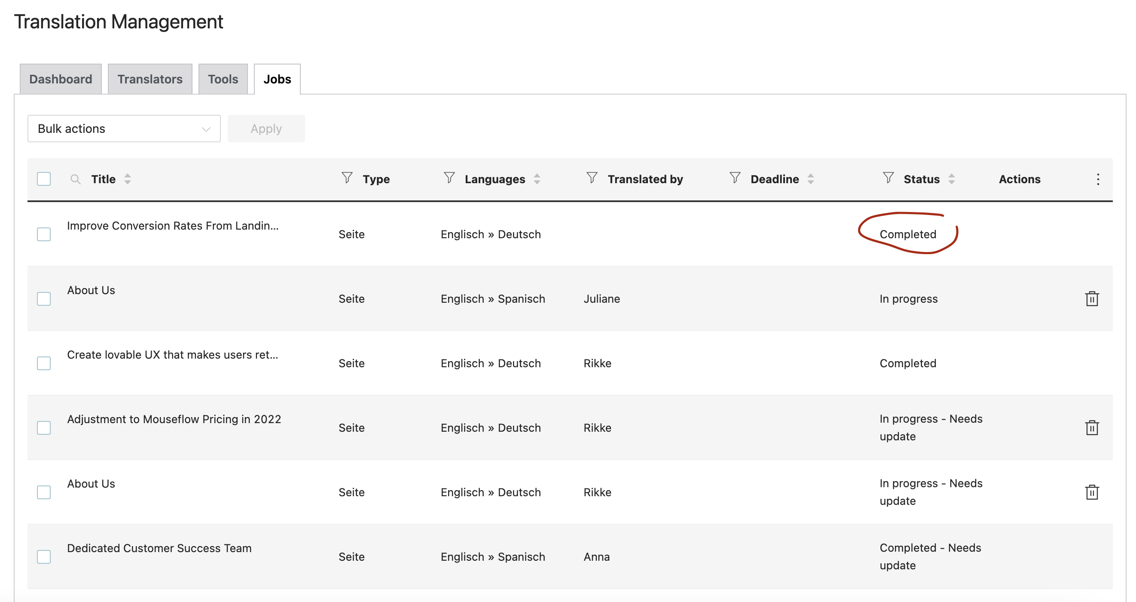Image resolution: width=1136 pixels, height=602 pixels.
Task: Click translator name Juliane
Action: (602, 299)
